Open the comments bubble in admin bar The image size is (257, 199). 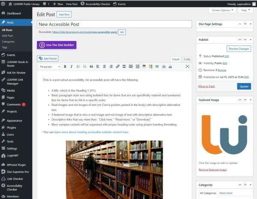point(46,4)
